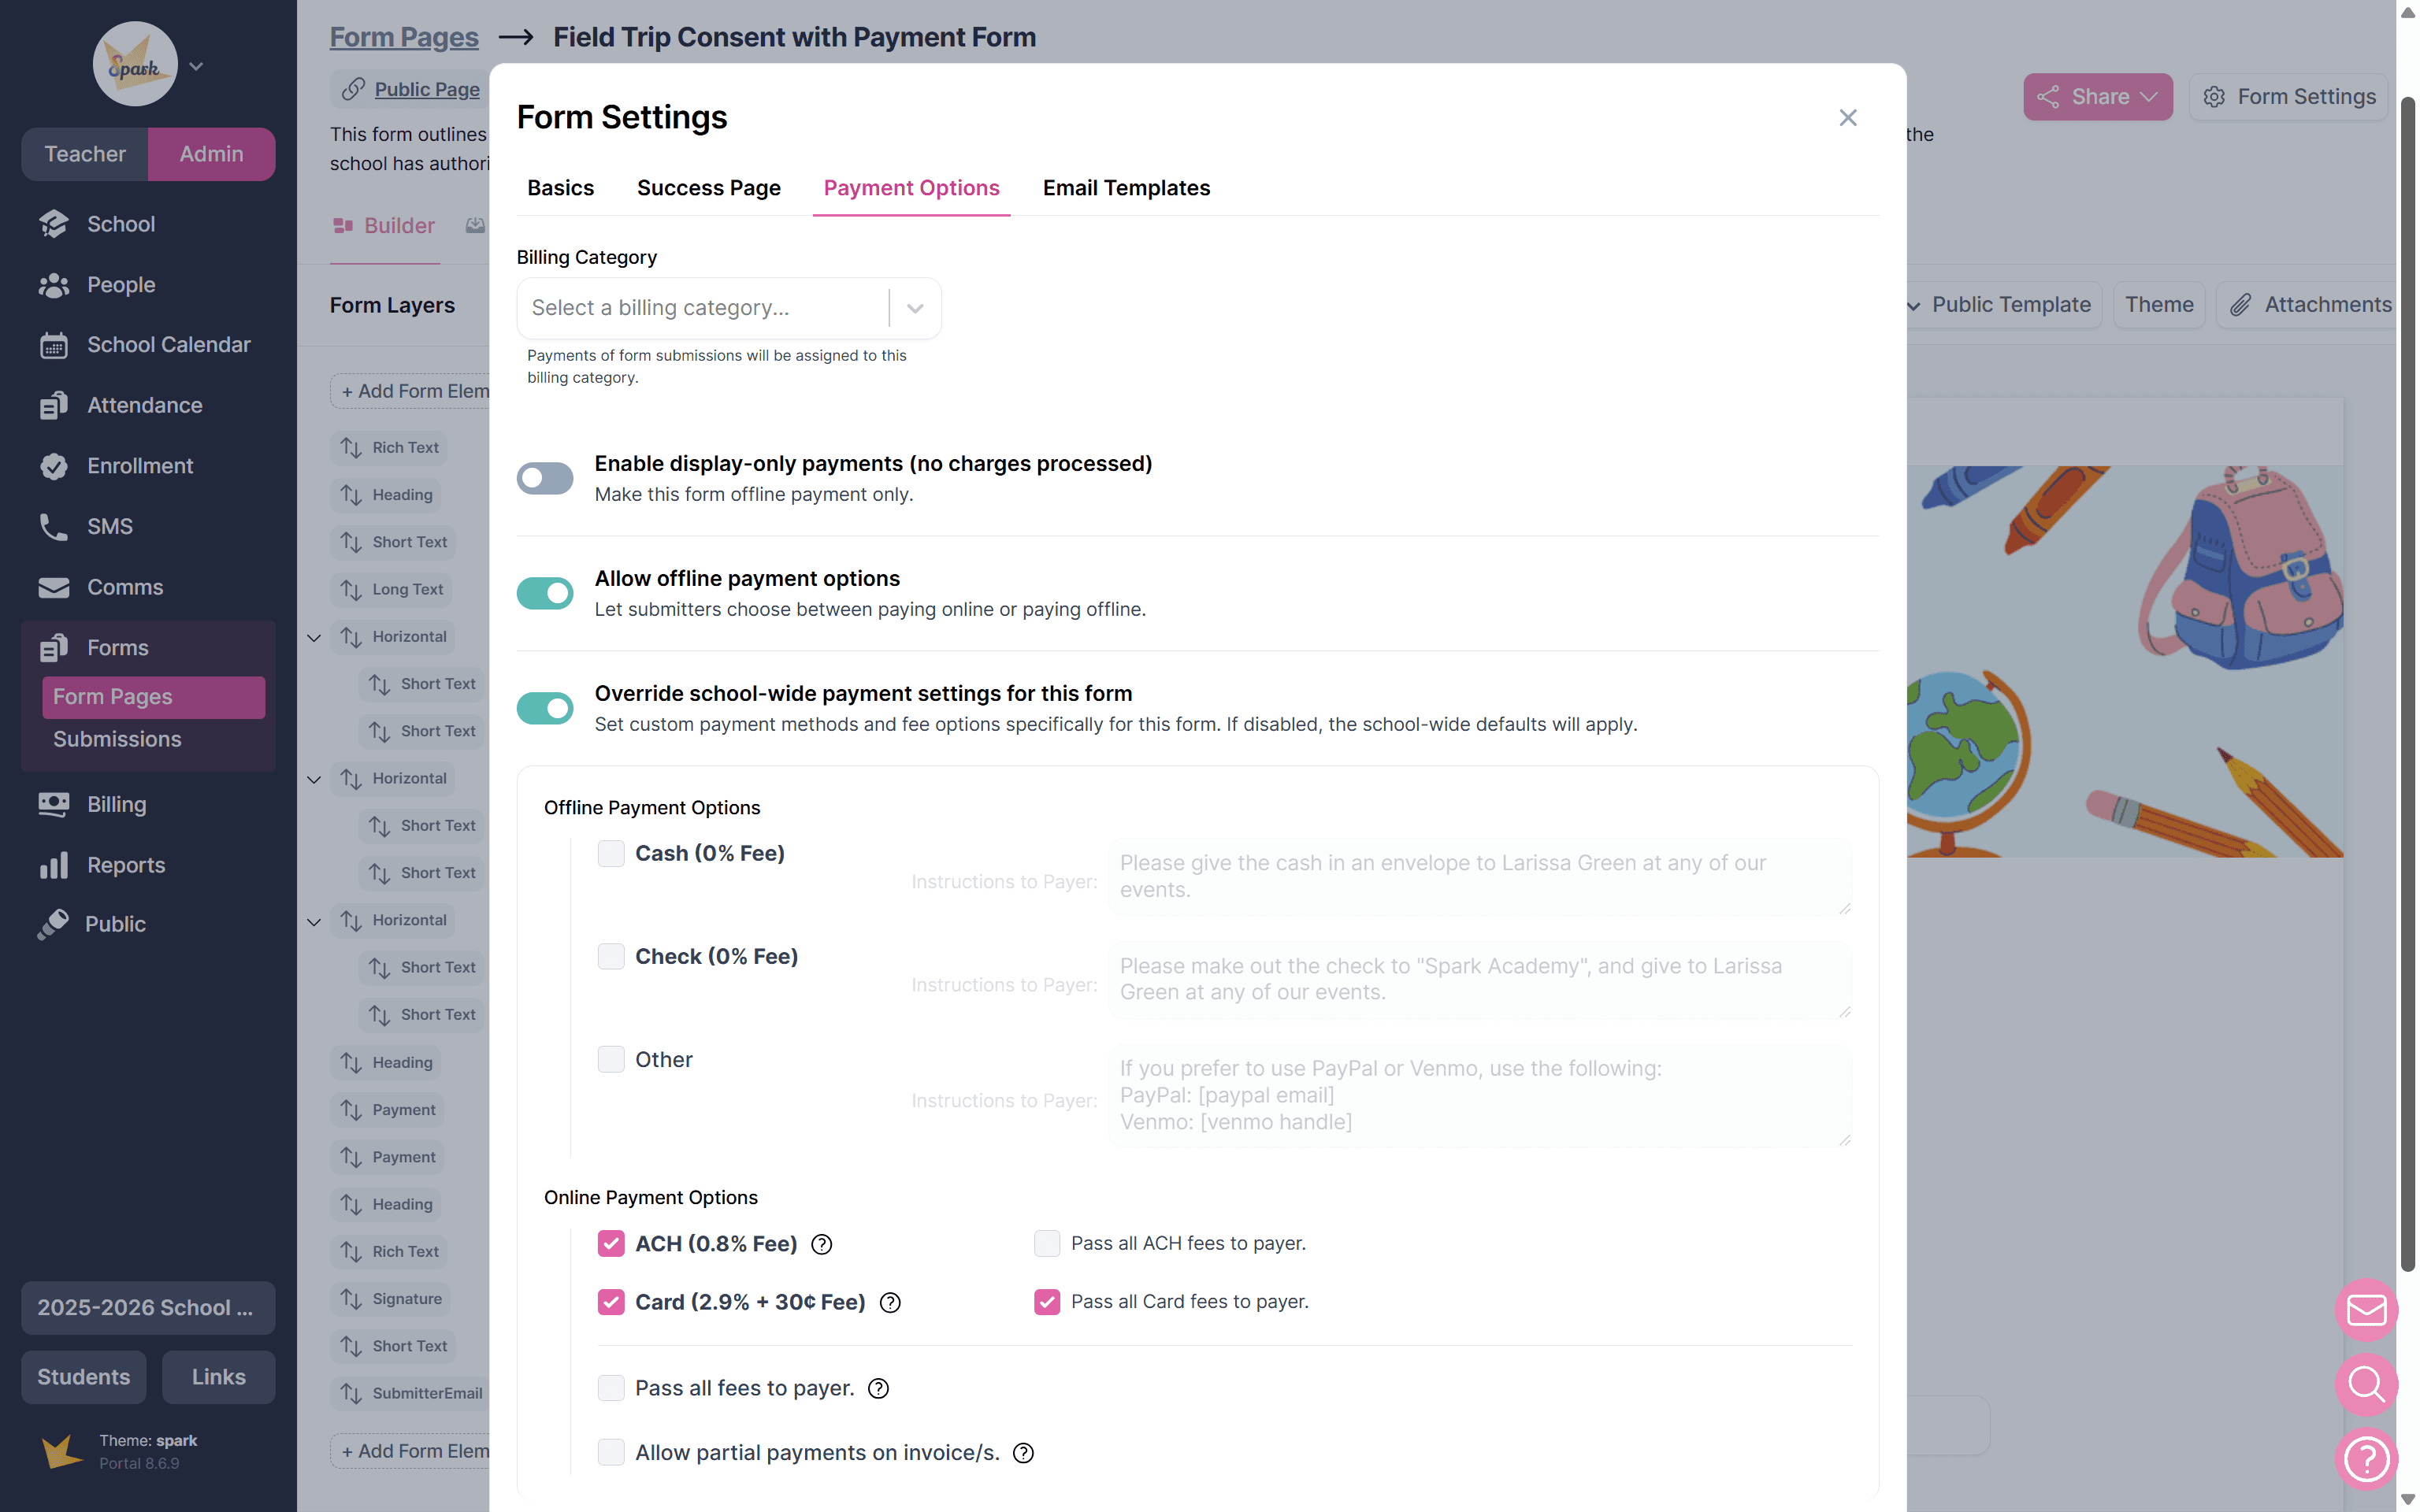Image resolution: width=2420 pixels, height=1512 pixels.
Task: Click reorder arrows icon on Long Text layer
Action: (x=351, y=590)
